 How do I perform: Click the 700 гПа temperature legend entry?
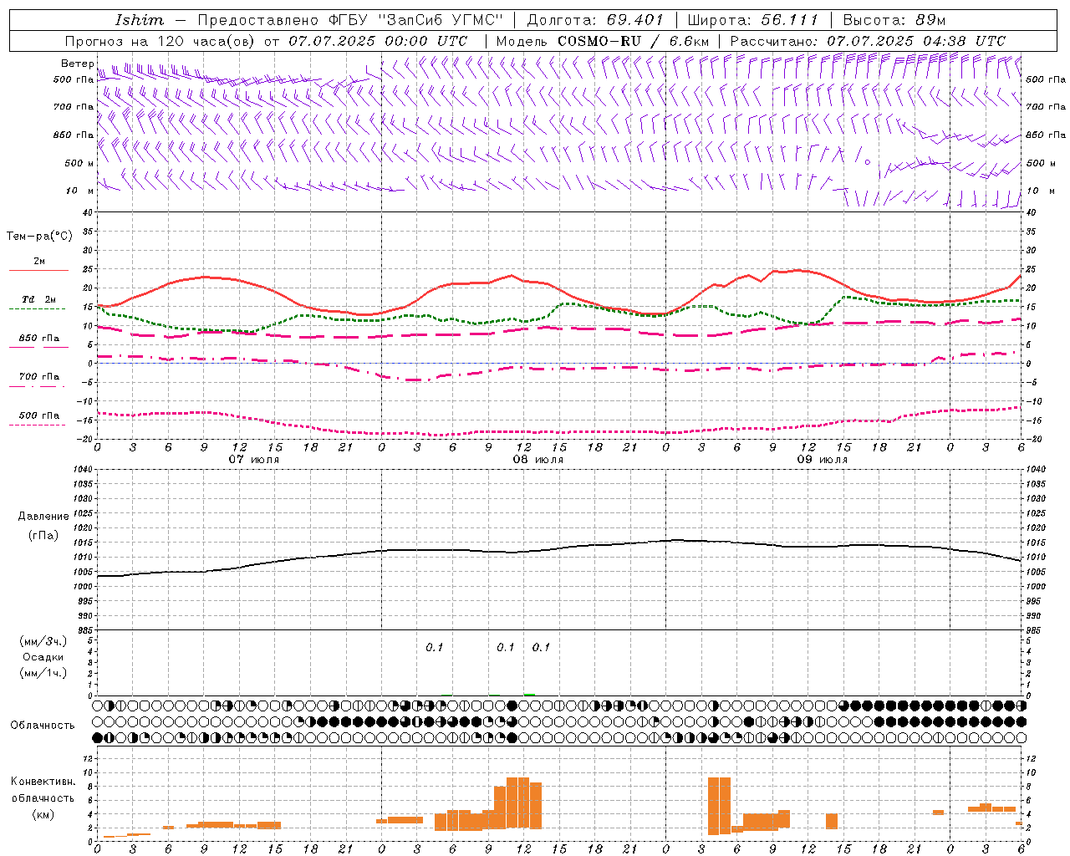point(39,377)
